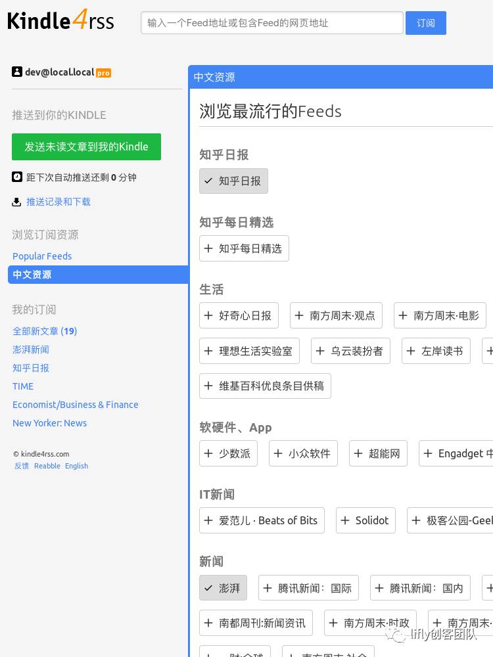Open TIME subscription in sidebar
The width and height of the screenshot is (493, 657).
pos(23,386)
